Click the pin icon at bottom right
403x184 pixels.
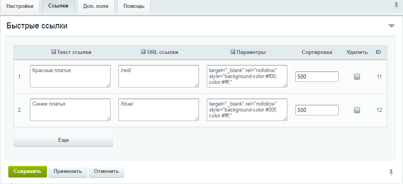[x=391, y=172]
